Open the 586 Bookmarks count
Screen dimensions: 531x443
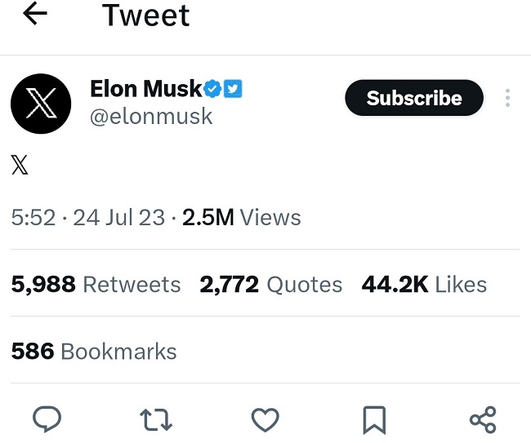(x=94, y=351)
